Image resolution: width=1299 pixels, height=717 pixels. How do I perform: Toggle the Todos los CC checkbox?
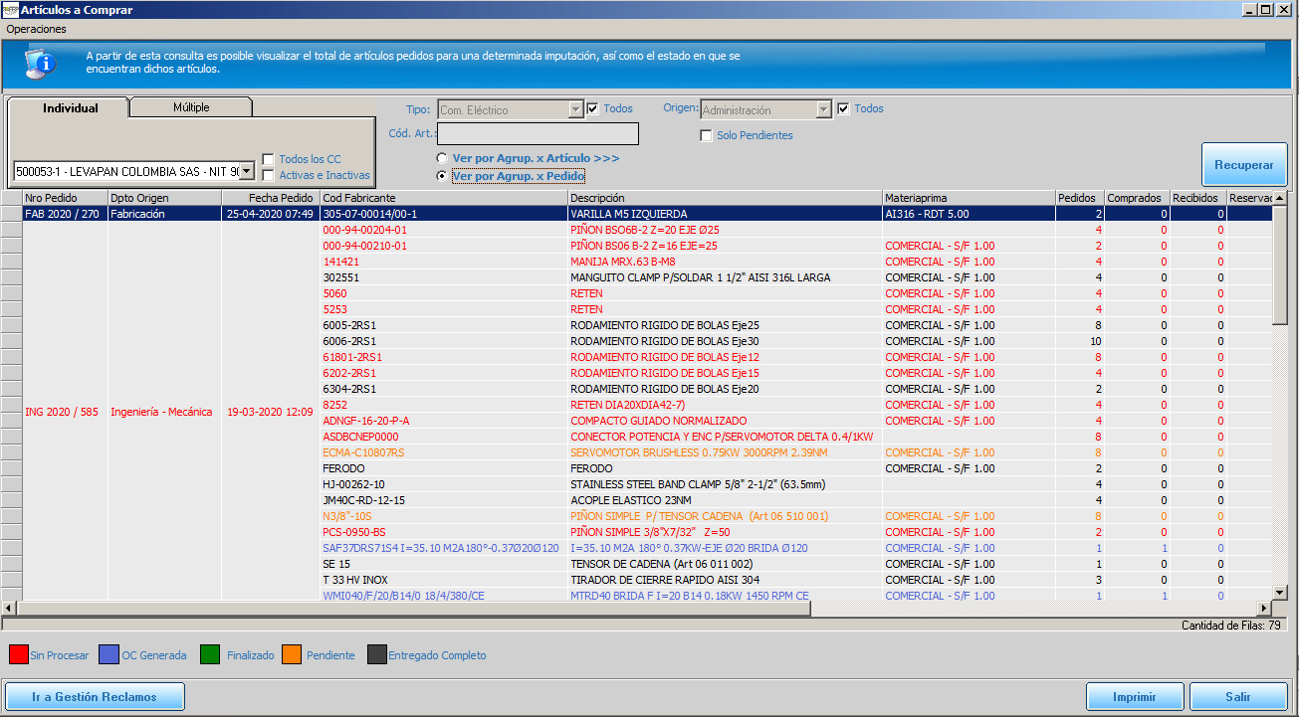point(269,159)
